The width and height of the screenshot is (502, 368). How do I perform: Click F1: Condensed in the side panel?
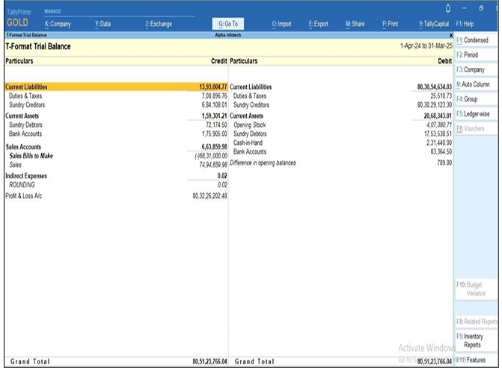[x=476, y=40]
